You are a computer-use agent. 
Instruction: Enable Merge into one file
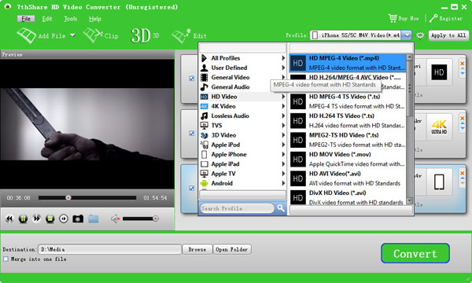click(x=6, y=259)
